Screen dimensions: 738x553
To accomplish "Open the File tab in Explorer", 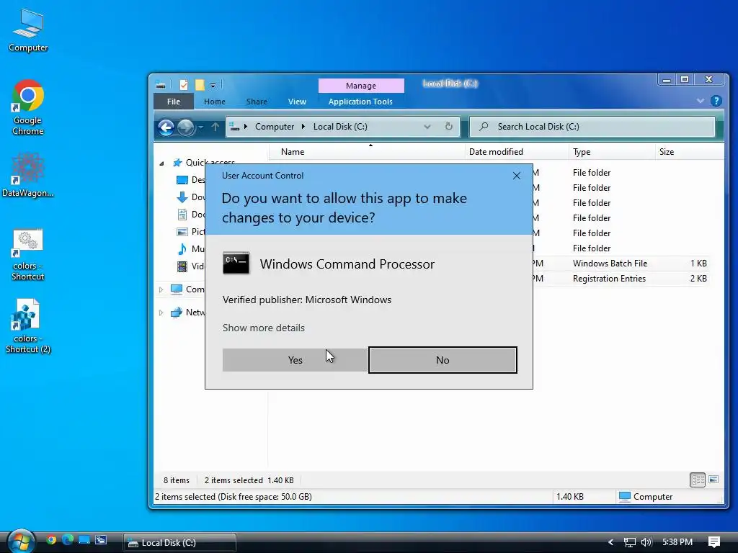I will click(174, 102).
